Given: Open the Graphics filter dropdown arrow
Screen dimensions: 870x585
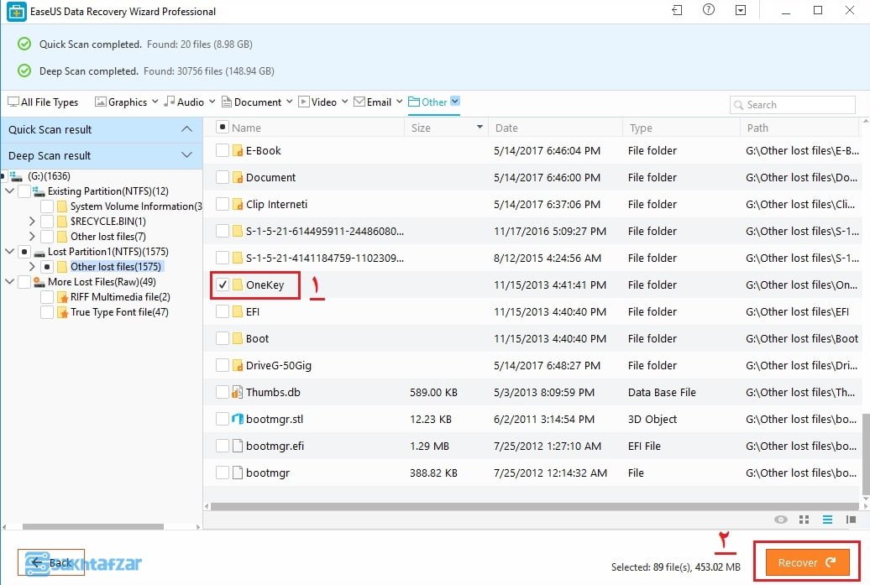Looking at the screenshot, I should pos(154,102).
